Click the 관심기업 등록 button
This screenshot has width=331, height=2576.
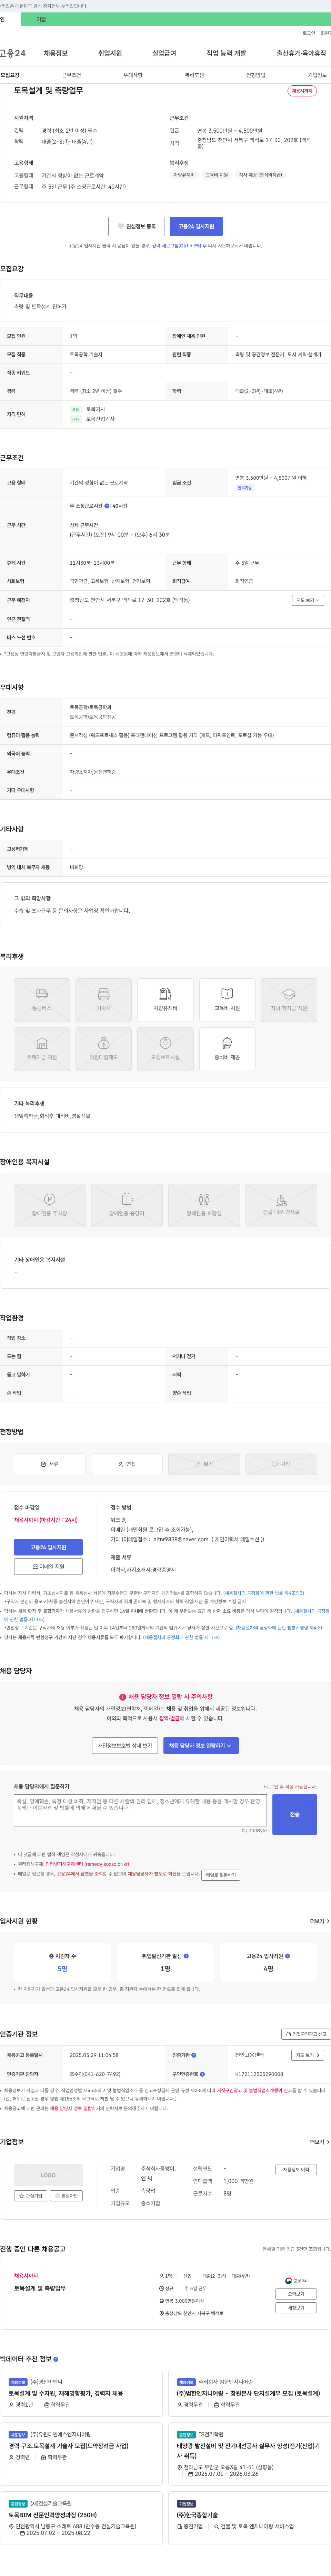pos(137,226)
